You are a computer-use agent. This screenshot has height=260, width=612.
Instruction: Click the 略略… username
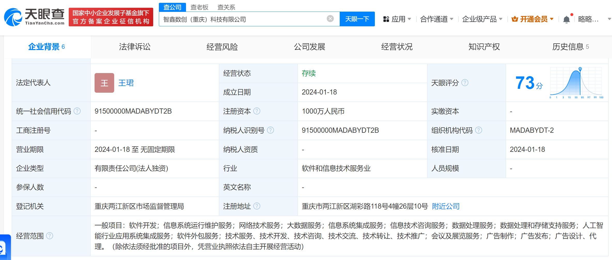(588, 19)
